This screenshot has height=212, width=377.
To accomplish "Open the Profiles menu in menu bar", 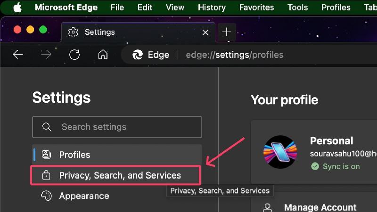I will coord(336,8).
